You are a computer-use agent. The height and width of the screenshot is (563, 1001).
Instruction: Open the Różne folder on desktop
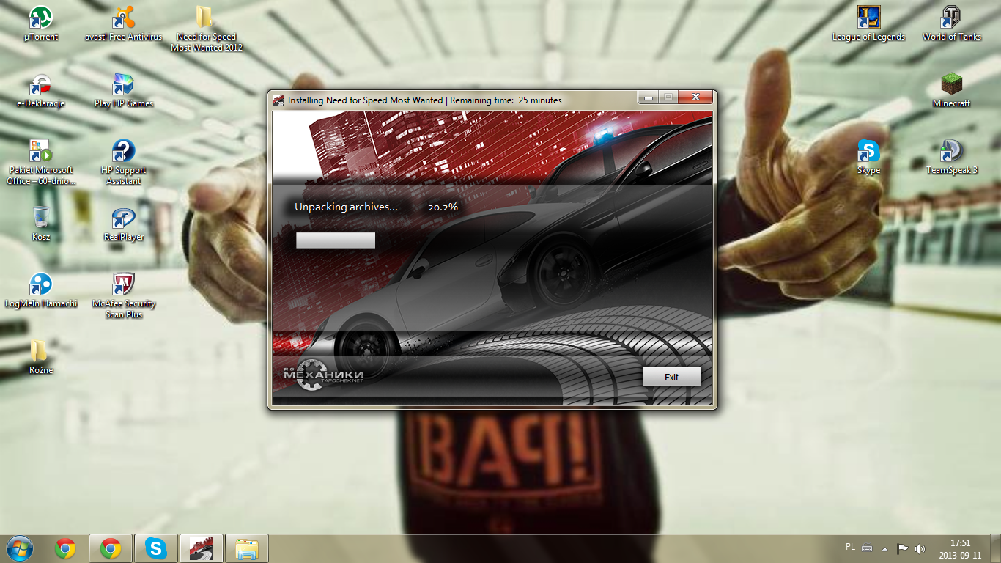[41, 357]
